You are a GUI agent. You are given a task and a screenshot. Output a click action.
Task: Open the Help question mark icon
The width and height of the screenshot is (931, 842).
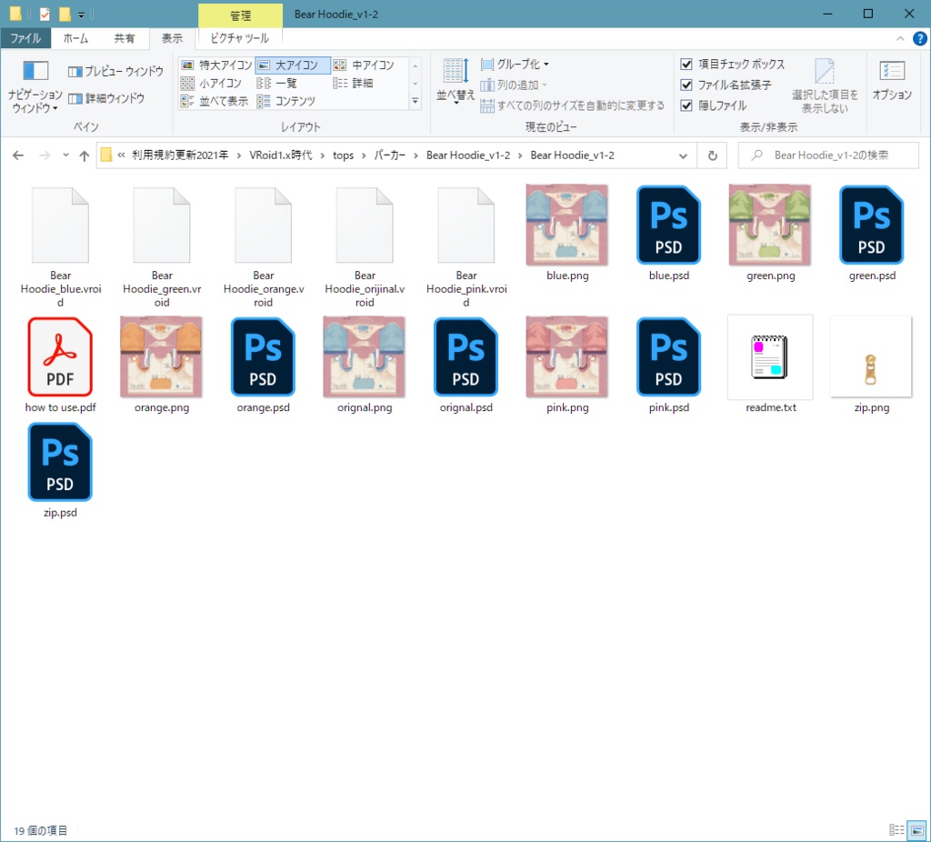coord(920,38)
